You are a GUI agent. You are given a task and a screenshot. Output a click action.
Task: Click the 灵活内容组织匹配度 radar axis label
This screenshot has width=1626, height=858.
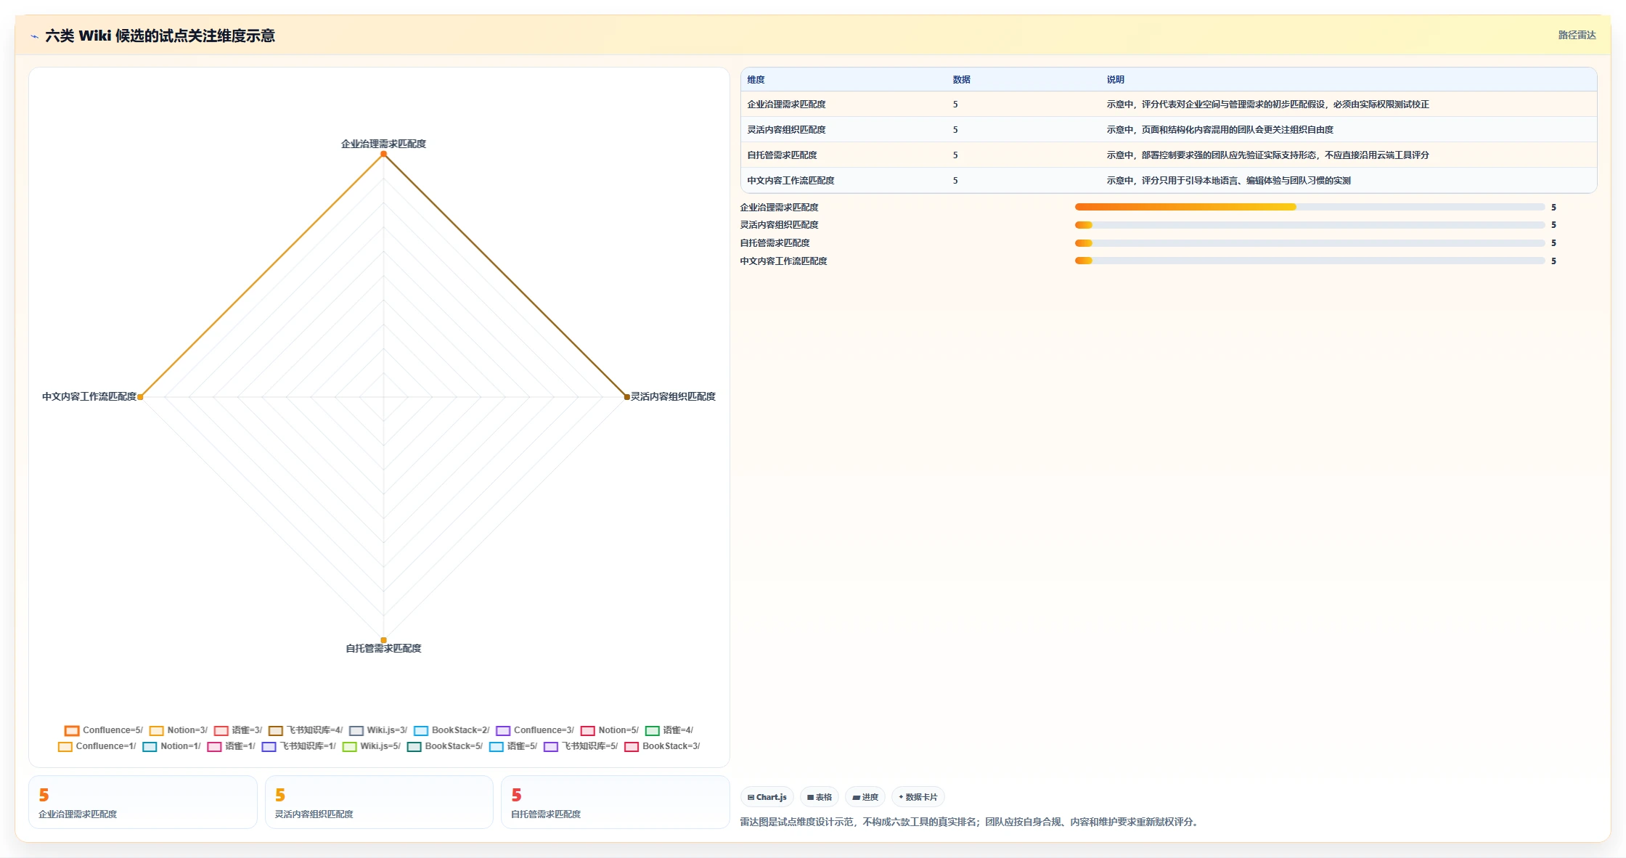click(673, 396)
